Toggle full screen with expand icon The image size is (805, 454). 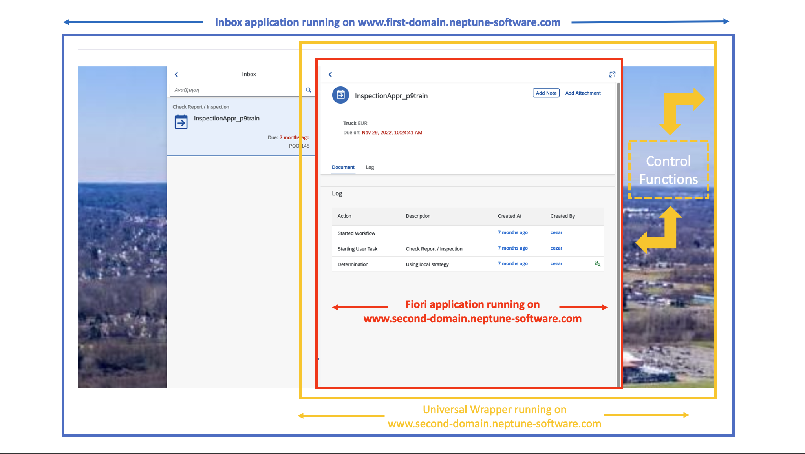pyautogui.click(x=612, y=75)
